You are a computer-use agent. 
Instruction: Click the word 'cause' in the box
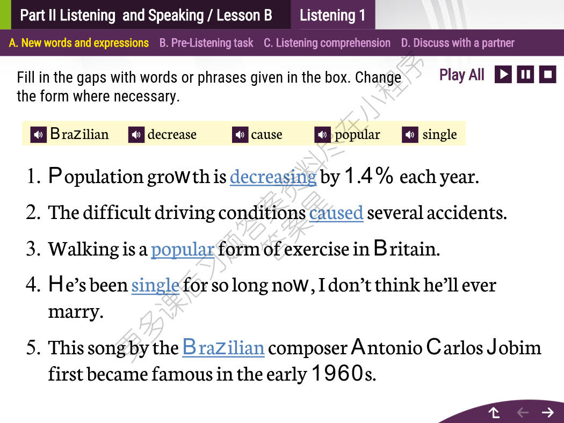pos(266,134)
